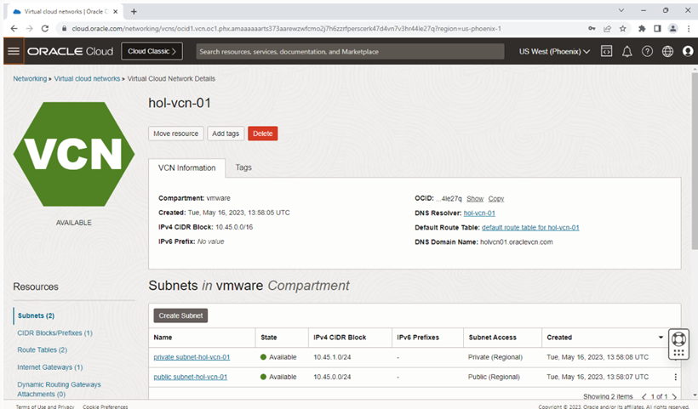
Task: Click the browser address bar URL
Action: point(286,28)
